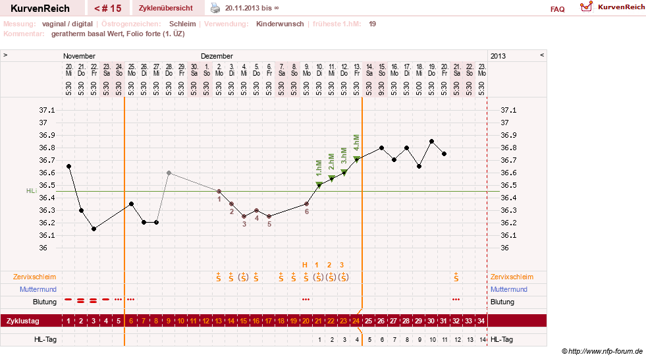Select the 3.hM temperature triangle marker
646x359 pixels.
click(344, 173)
